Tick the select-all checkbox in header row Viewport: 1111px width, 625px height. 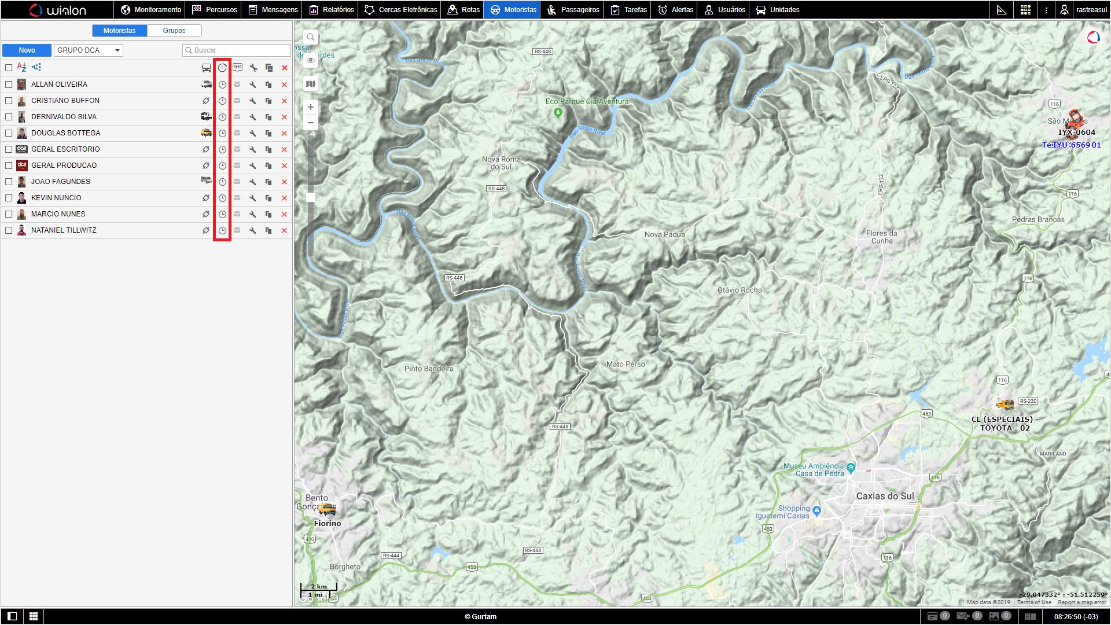[x=9, y=68]
